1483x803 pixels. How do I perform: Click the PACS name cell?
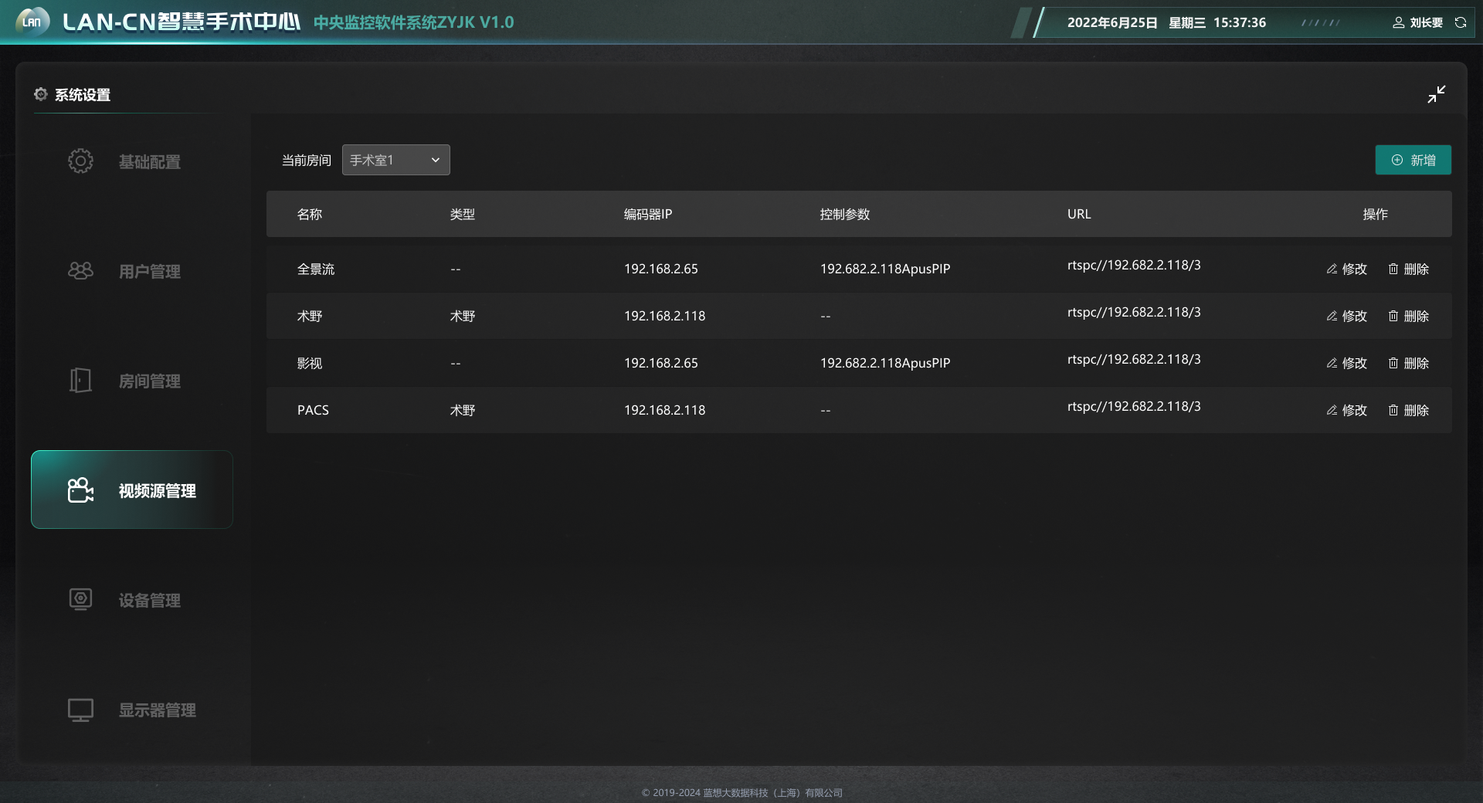pos(313,410)
